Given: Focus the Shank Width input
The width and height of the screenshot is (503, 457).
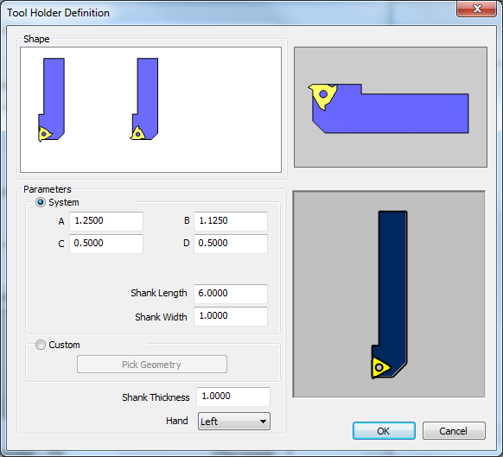Looking at the screenshot, I should pos(231,316).
